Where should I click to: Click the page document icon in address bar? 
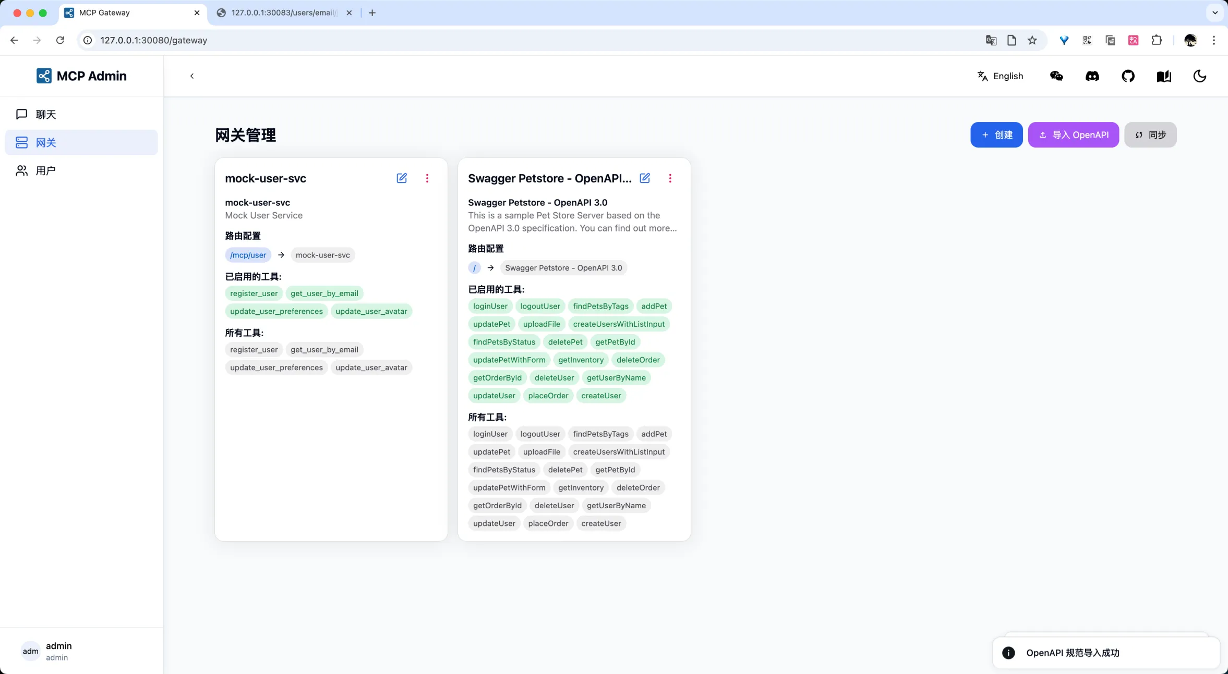coord(1012,40)
